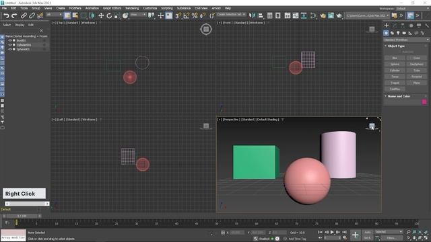Open the selection filter All dropdown
Viewport: 431px width, 242px height.
(x=54, y=15)
